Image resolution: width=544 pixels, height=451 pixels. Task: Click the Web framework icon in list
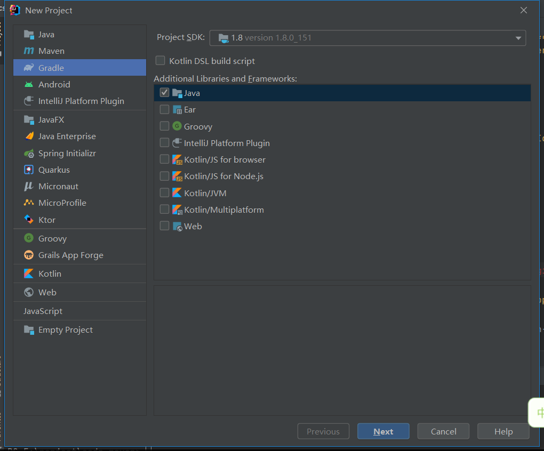tap(177, 227)
